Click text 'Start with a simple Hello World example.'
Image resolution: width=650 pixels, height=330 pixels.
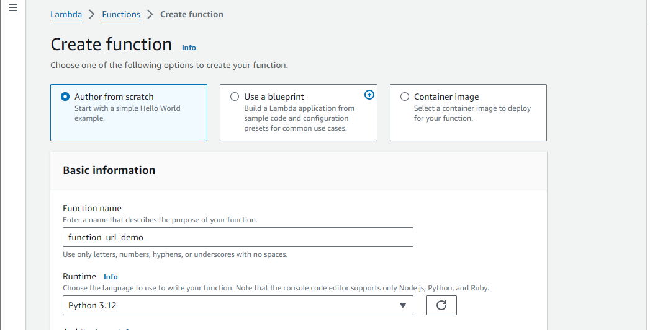[127, 113]
